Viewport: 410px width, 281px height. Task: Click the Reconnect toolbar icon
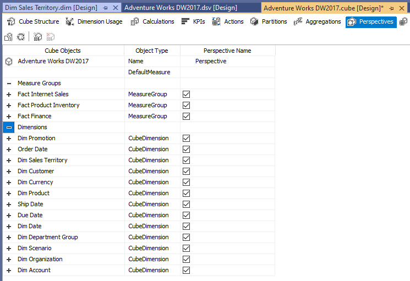point(21,37)
